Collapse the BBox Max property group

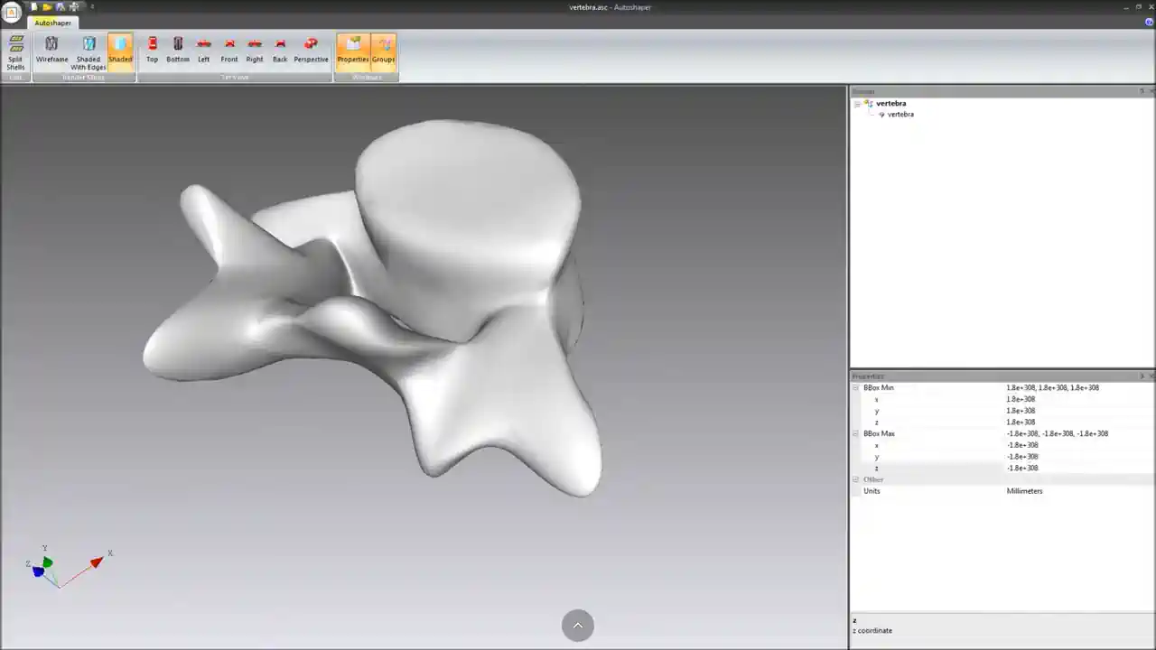coord(854,433)
